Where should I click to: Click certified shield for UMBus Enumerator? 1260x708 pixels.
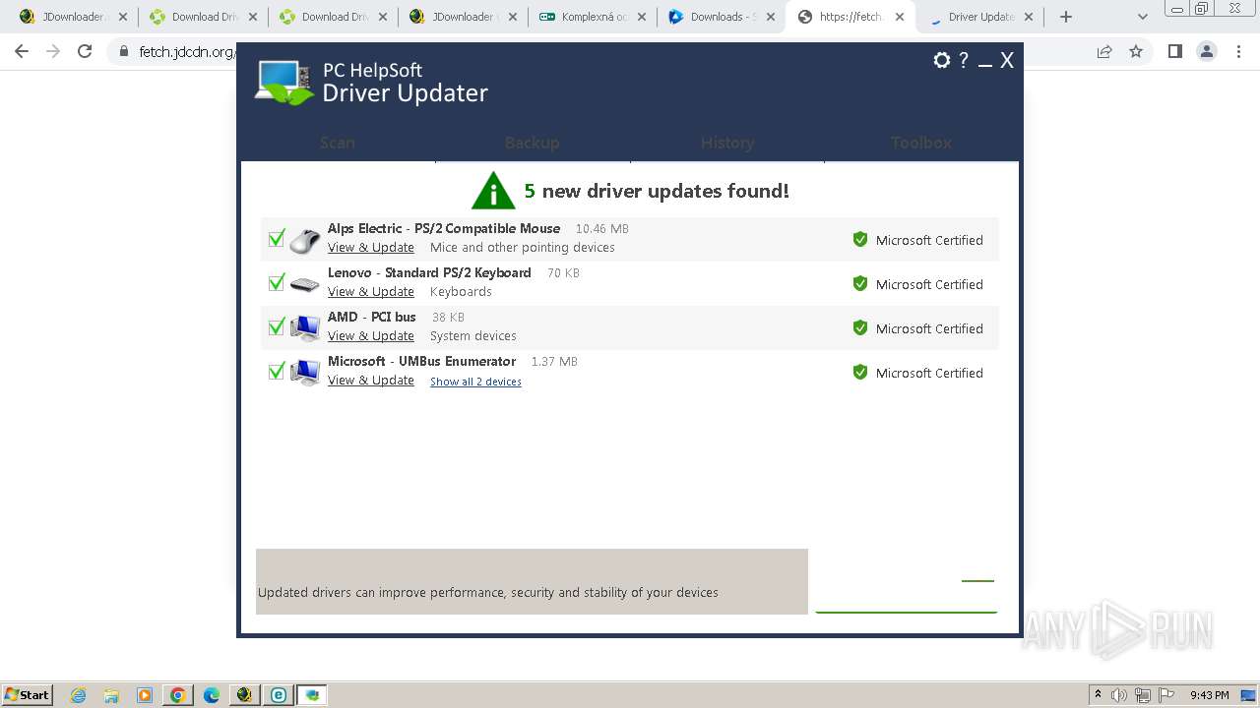coord(860,372)
